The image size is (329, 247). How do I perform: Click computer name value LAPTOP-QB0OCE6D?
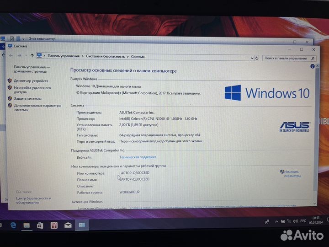click(x=134, y=173)
